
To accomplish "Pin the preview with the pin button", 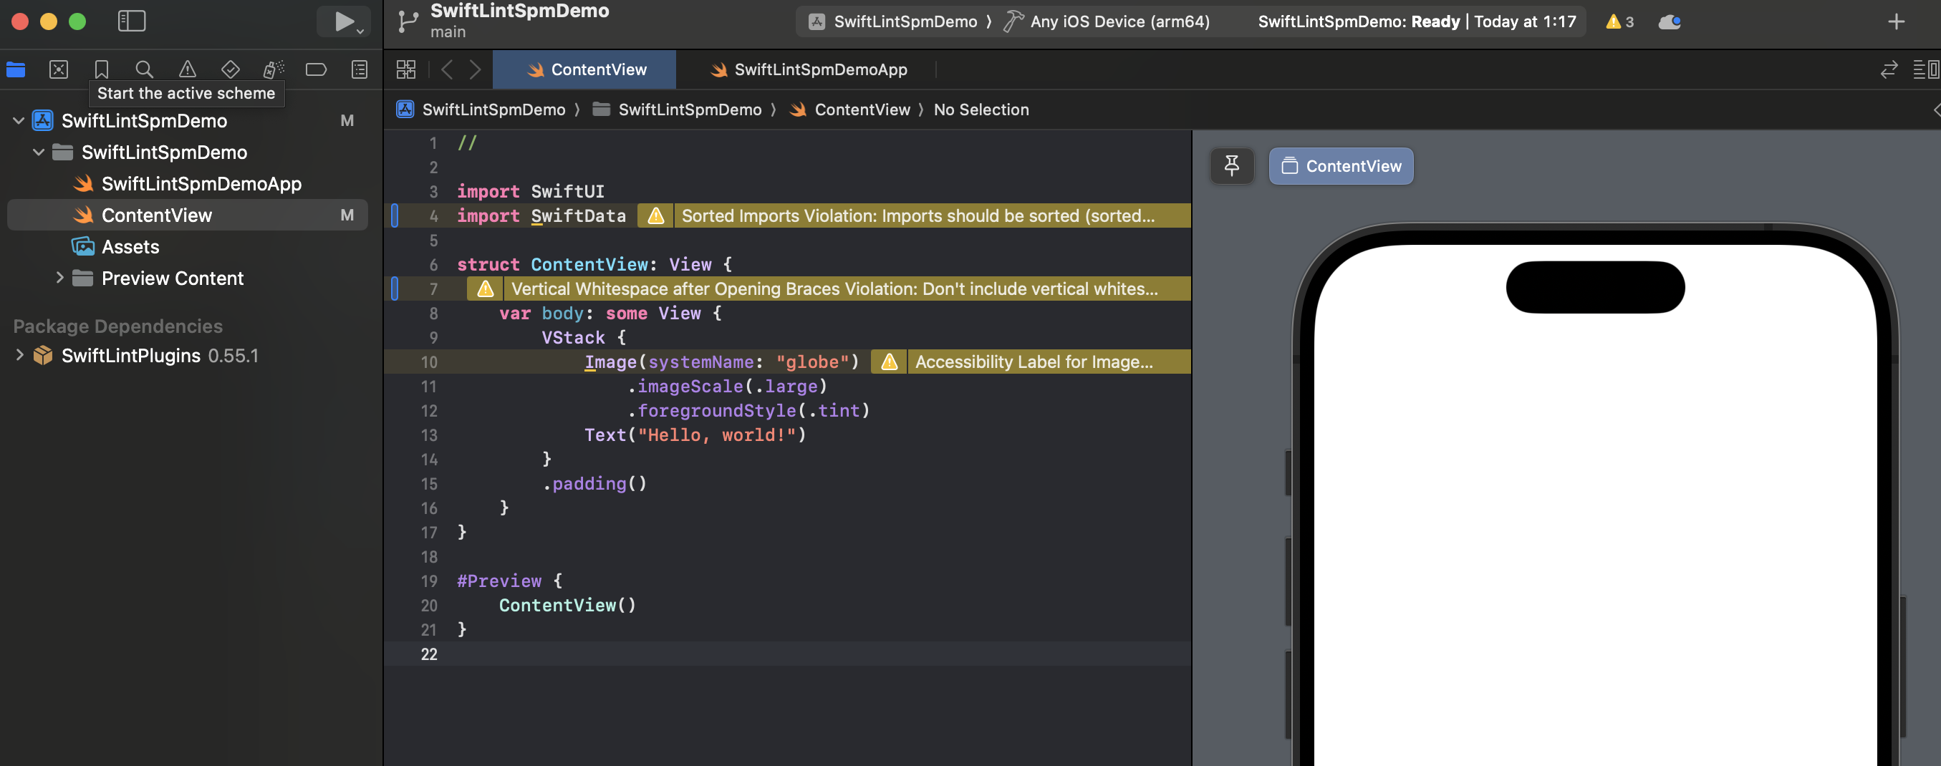I will coord(1232,165).
